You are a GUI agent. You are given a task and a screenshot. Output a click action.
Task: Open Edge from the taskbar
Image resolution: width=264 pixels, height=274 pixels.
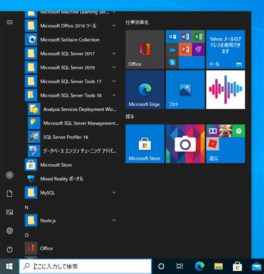click(199, 266)
